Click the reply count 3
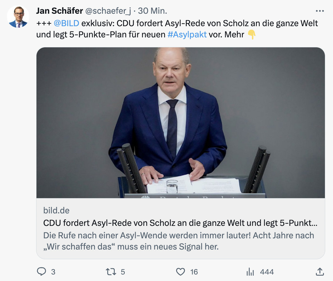Screen dimensions: 333x281 coord(53,272)
